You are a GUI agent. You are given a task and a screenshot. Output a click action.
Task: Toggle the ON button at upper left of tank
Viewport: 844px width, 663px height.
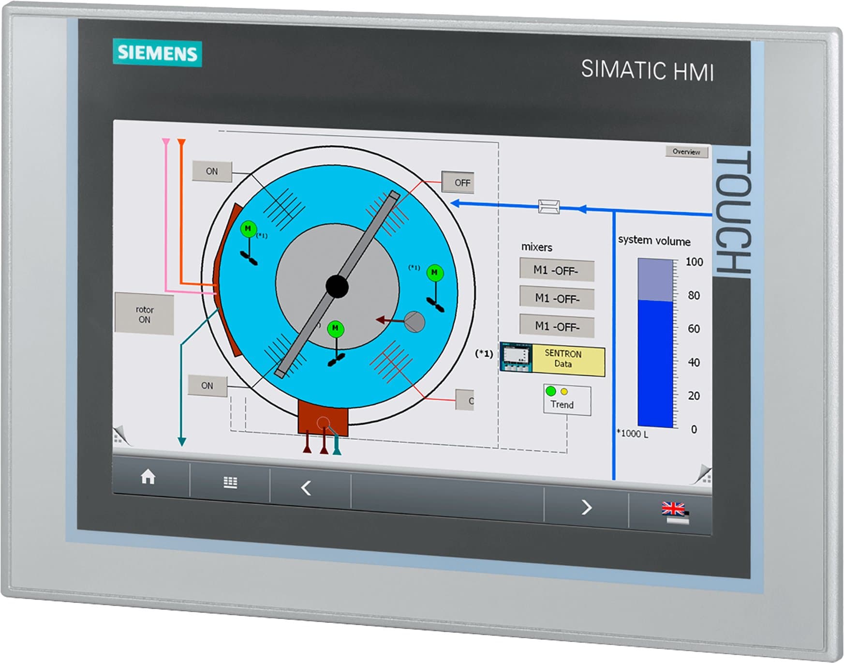click(x=212, y=171)
